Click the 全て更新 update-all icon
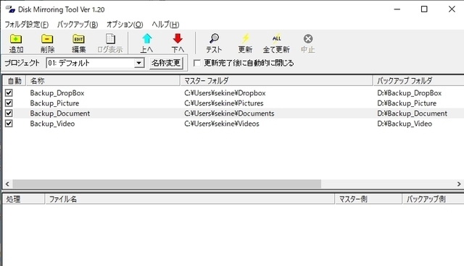Screen dimensions: 464x266 point(276,38)
